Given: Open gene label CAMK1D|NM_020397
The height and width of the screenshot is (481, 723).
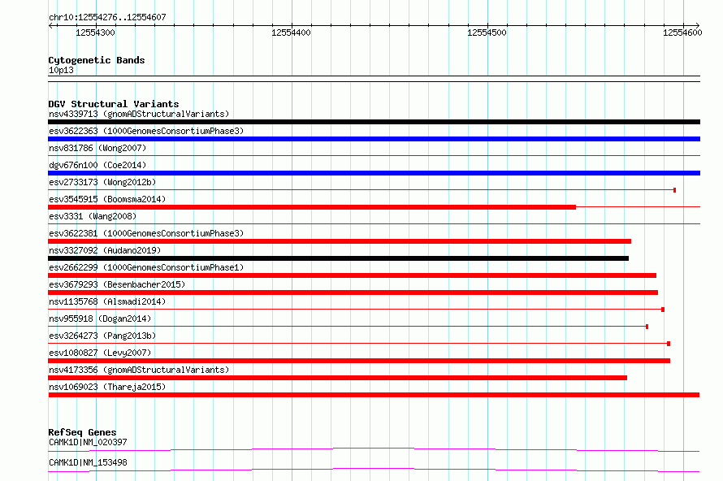Looking at the screenshot, I should (x=88, y=442).
